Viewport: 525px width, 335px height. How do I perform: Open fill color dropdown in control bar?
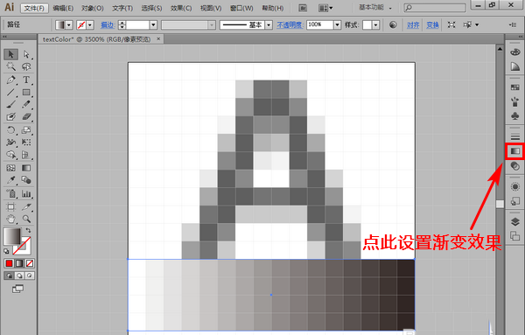click(69, 24)
